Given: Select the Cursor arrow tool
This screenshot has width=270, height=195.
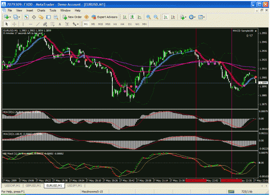Looking at the screenshot, I should 7,24.
